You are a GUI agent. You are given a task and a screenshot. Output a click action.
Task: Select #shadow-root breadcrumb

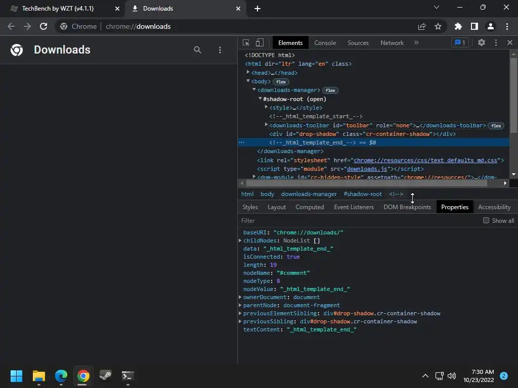362,194
